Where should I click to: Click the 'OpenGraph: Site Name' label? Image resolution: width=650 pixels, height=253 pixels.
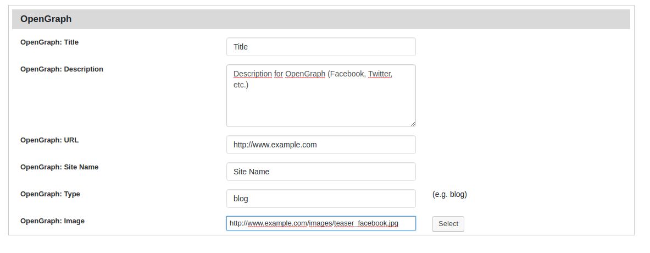click(59, 167)
